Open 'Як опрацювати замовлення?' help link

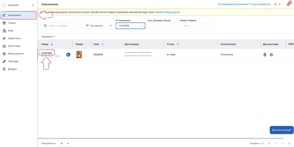pos(234,4)
